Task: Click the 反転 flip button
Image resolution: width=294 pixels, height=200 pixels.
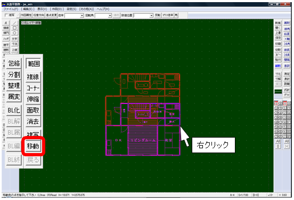Action: pos(158,15)
